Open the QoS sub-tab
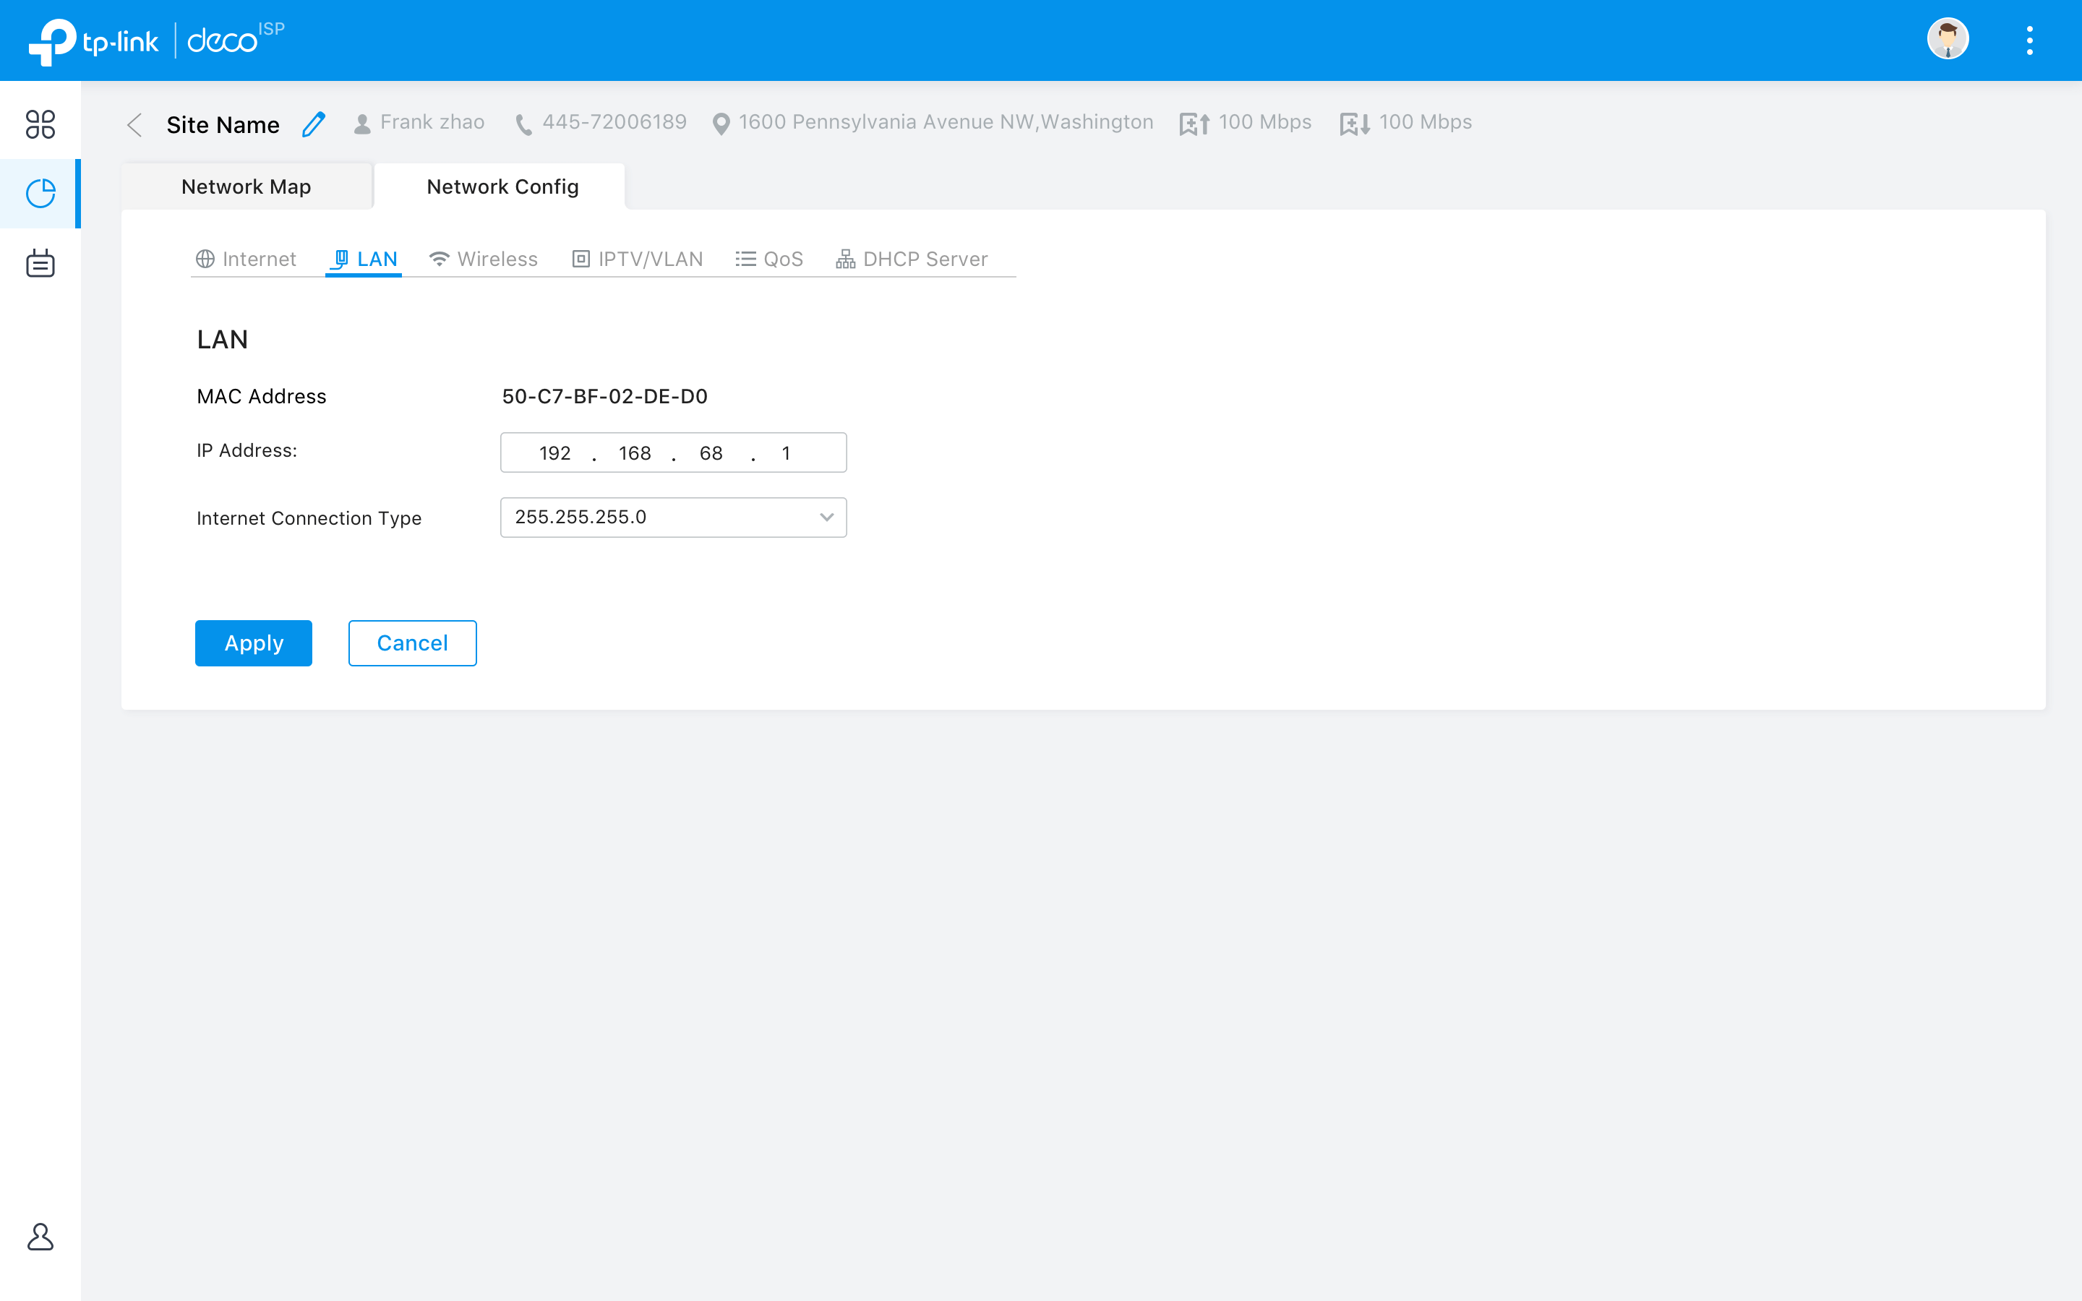Screen dimensions: 2082x1301 point(769,259)
